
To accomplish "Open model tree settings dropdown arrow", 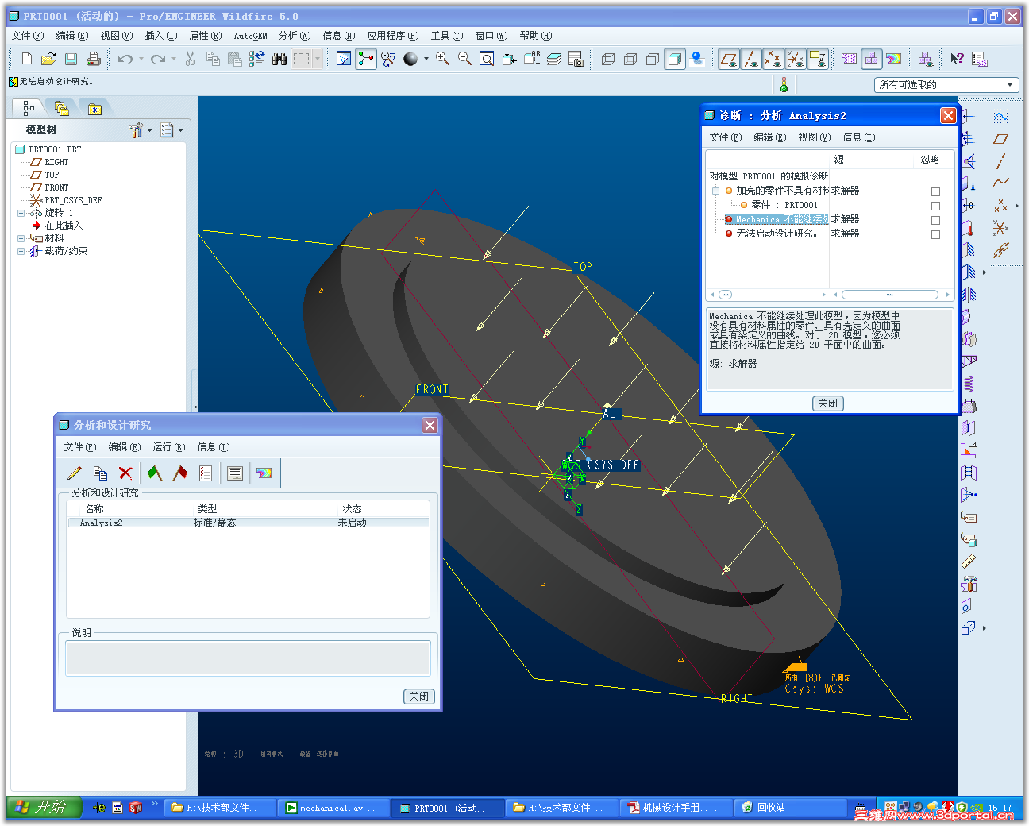I will (150, 130).
